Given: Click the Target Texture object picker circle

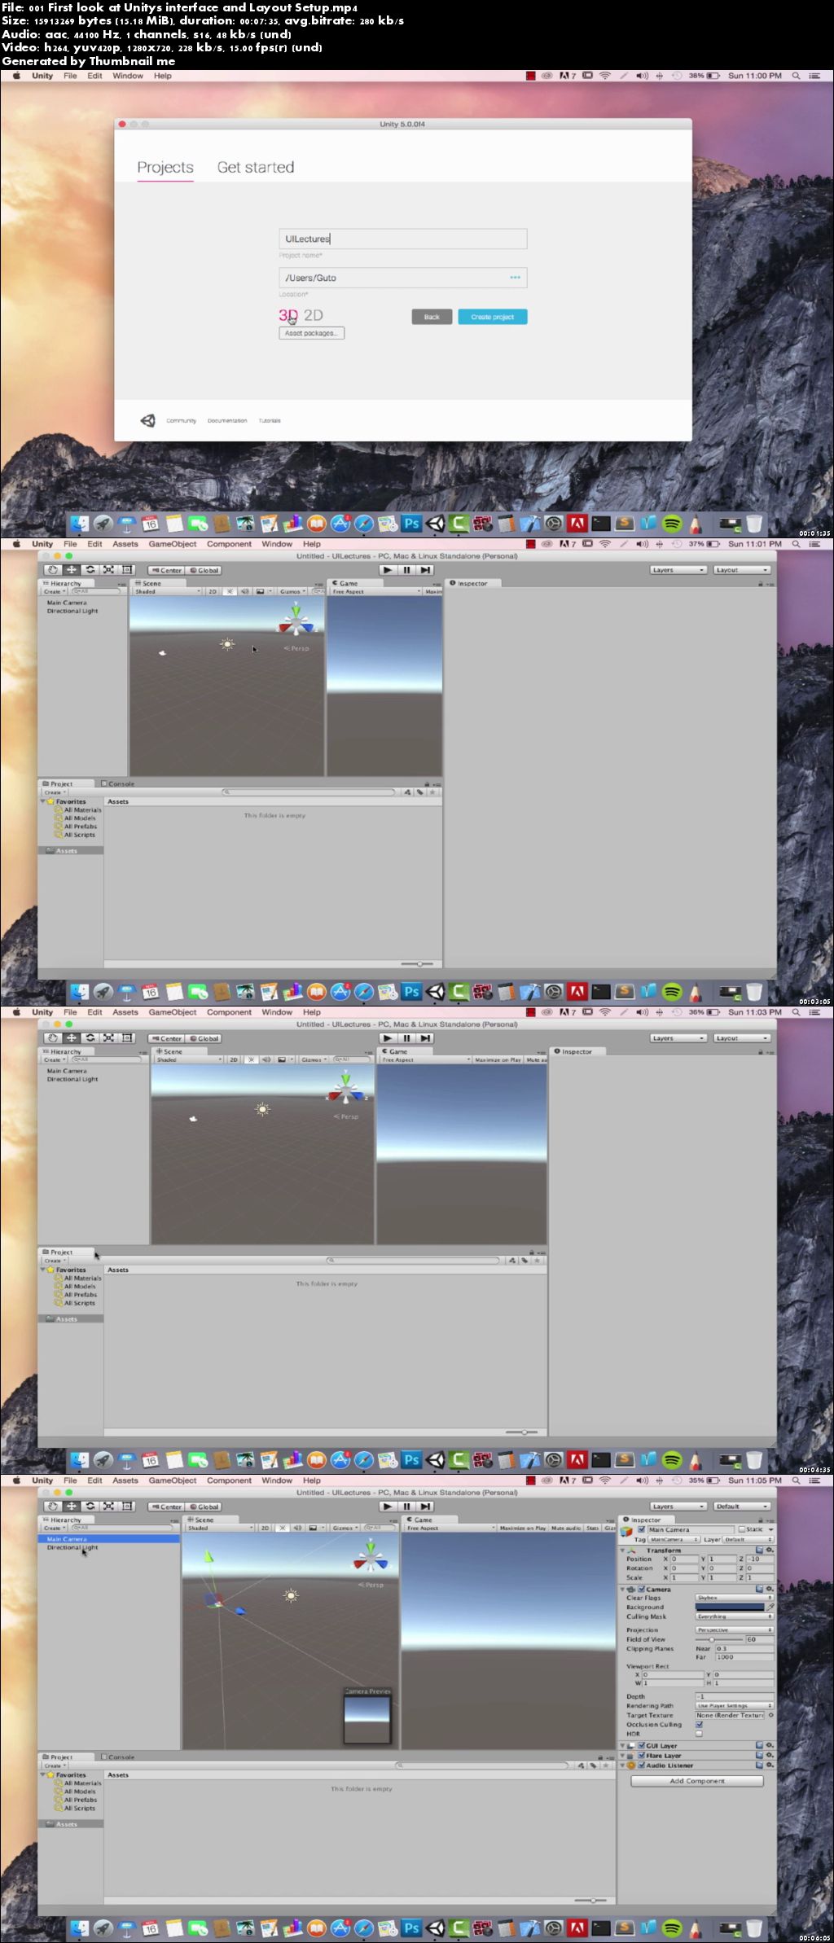Looking at the screenshot, I should click(x=771, y=1715).
